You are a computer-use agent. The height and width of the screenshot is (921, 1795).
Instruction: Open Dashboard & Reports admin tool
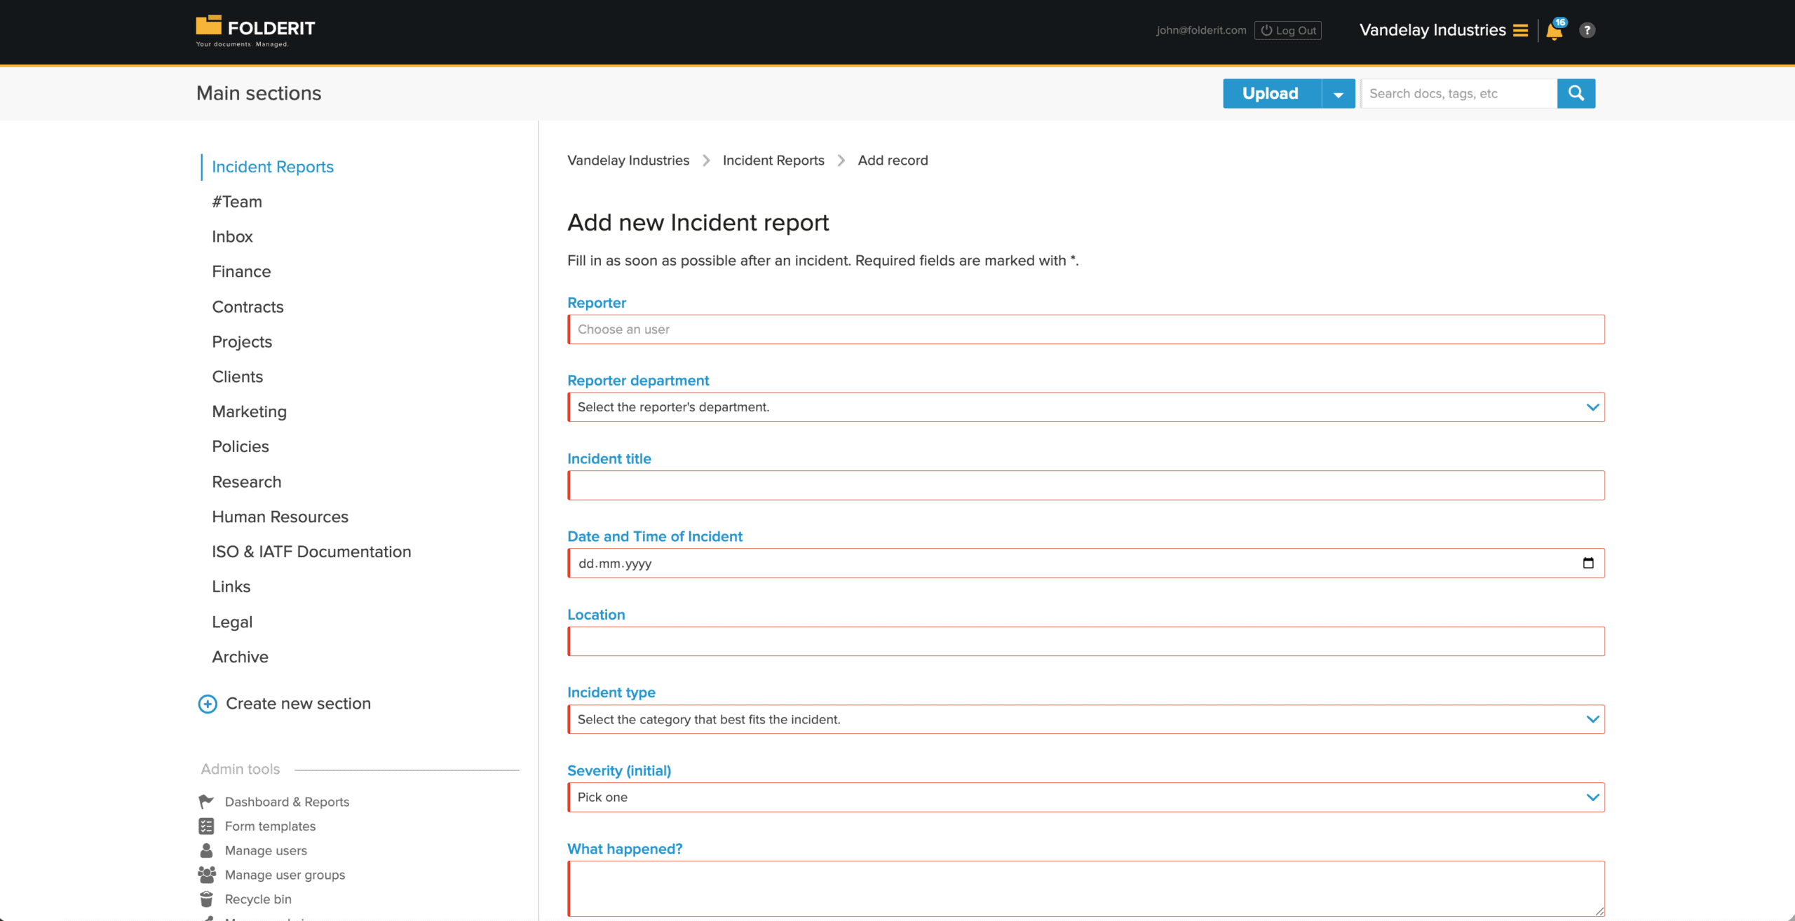[286, 801]
